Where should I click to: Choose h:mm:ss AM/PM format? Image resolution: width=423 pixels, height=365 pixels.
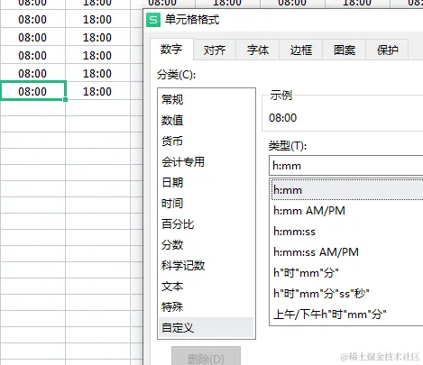click(x=347, y=252)
